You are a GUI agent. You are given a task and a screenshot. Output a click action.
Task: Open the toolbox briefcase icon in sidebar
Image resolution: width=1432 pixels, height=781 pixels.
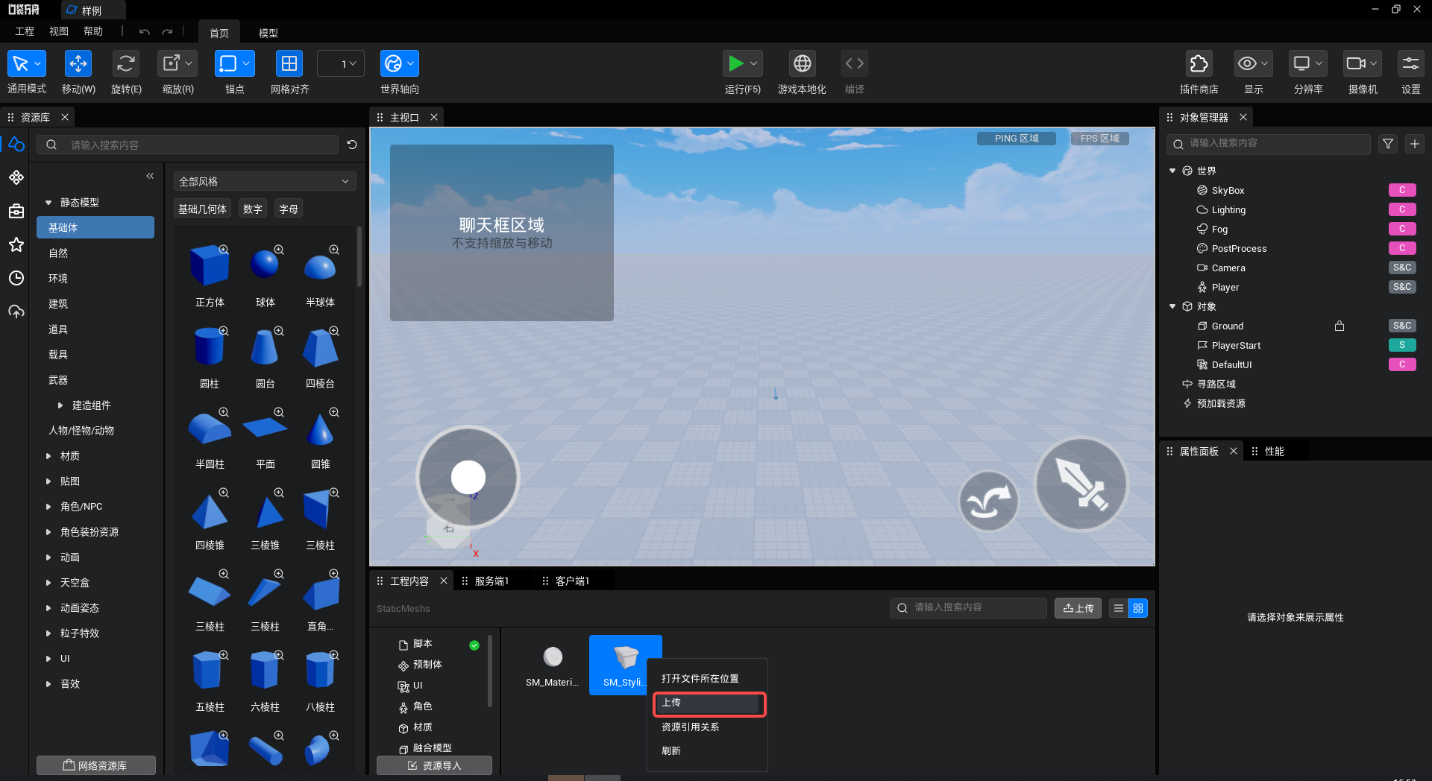pyautogui.click(x=16, y=211)
